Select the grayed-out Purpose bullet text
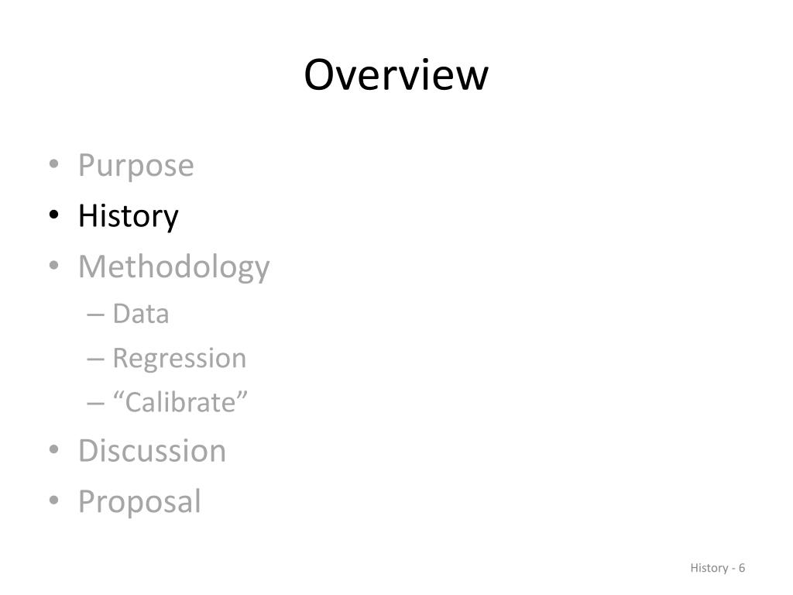The image size is (793, 595). (x=136, y=165)
